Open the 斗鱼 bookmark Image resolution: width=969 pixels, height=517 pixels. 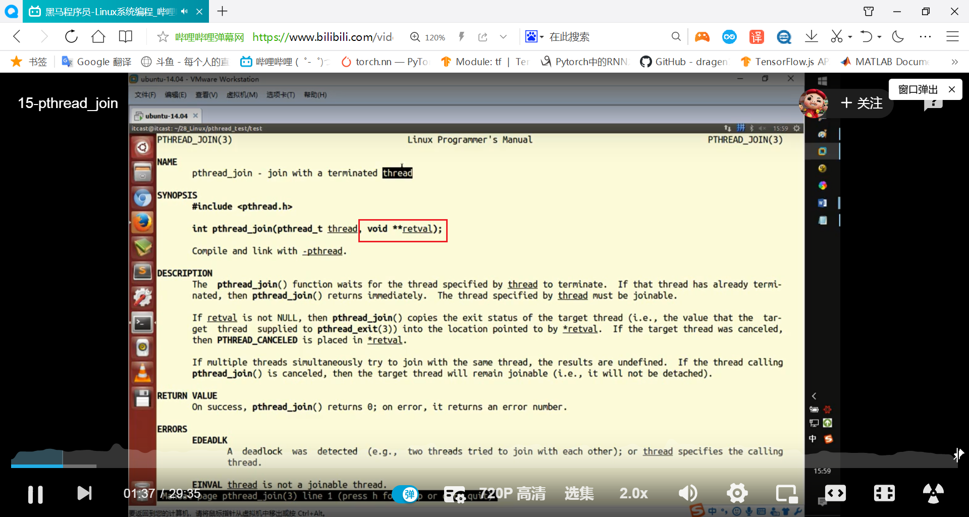[x=185, y=62]
